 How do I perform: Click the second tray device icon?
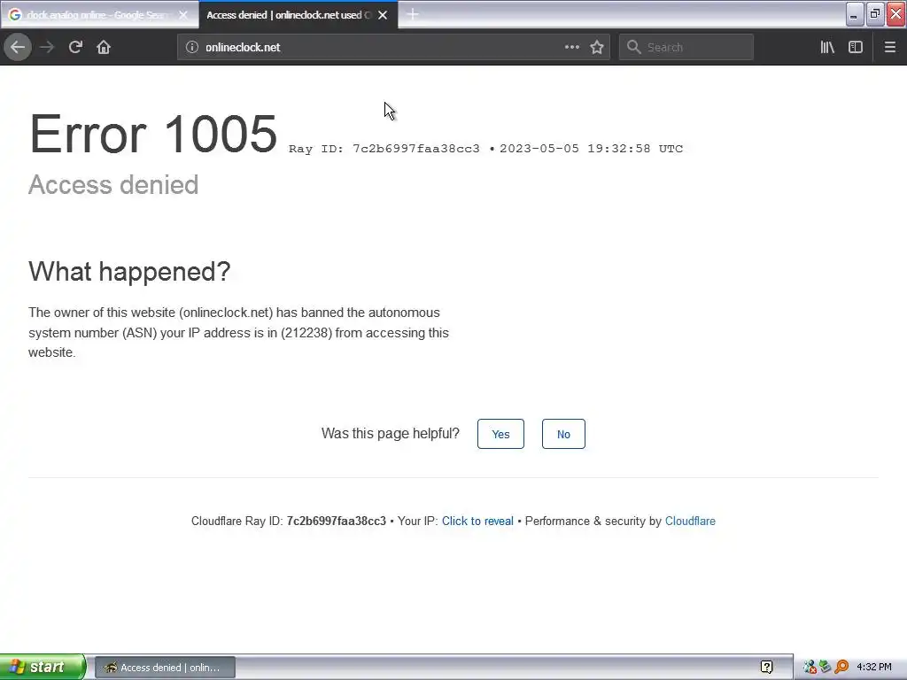tap(825, 668)
